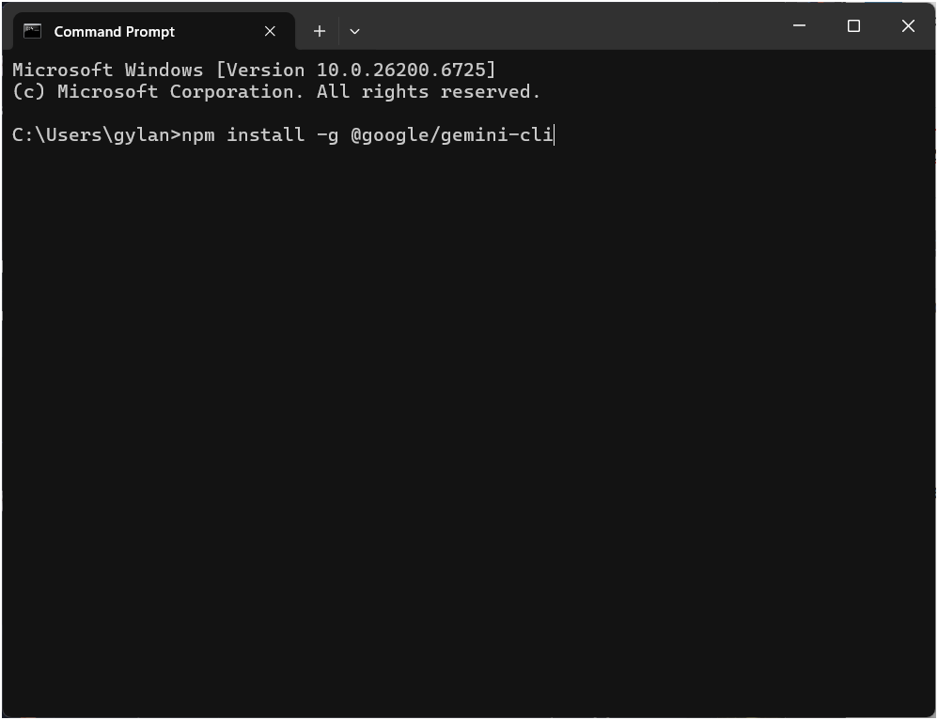
Task: Open a new terminal tab
Action: (x=320, y=31)
